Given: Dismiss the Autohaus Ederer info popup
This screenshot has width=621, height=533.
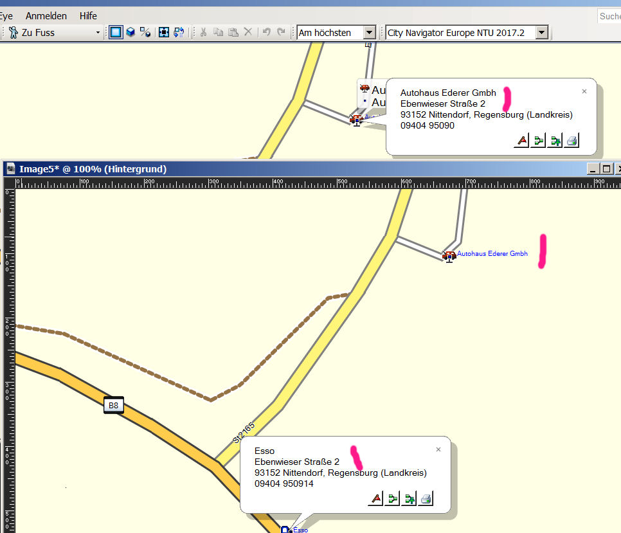Looking at the screenshot, I should pyautogui.click(x=584, y=91).
